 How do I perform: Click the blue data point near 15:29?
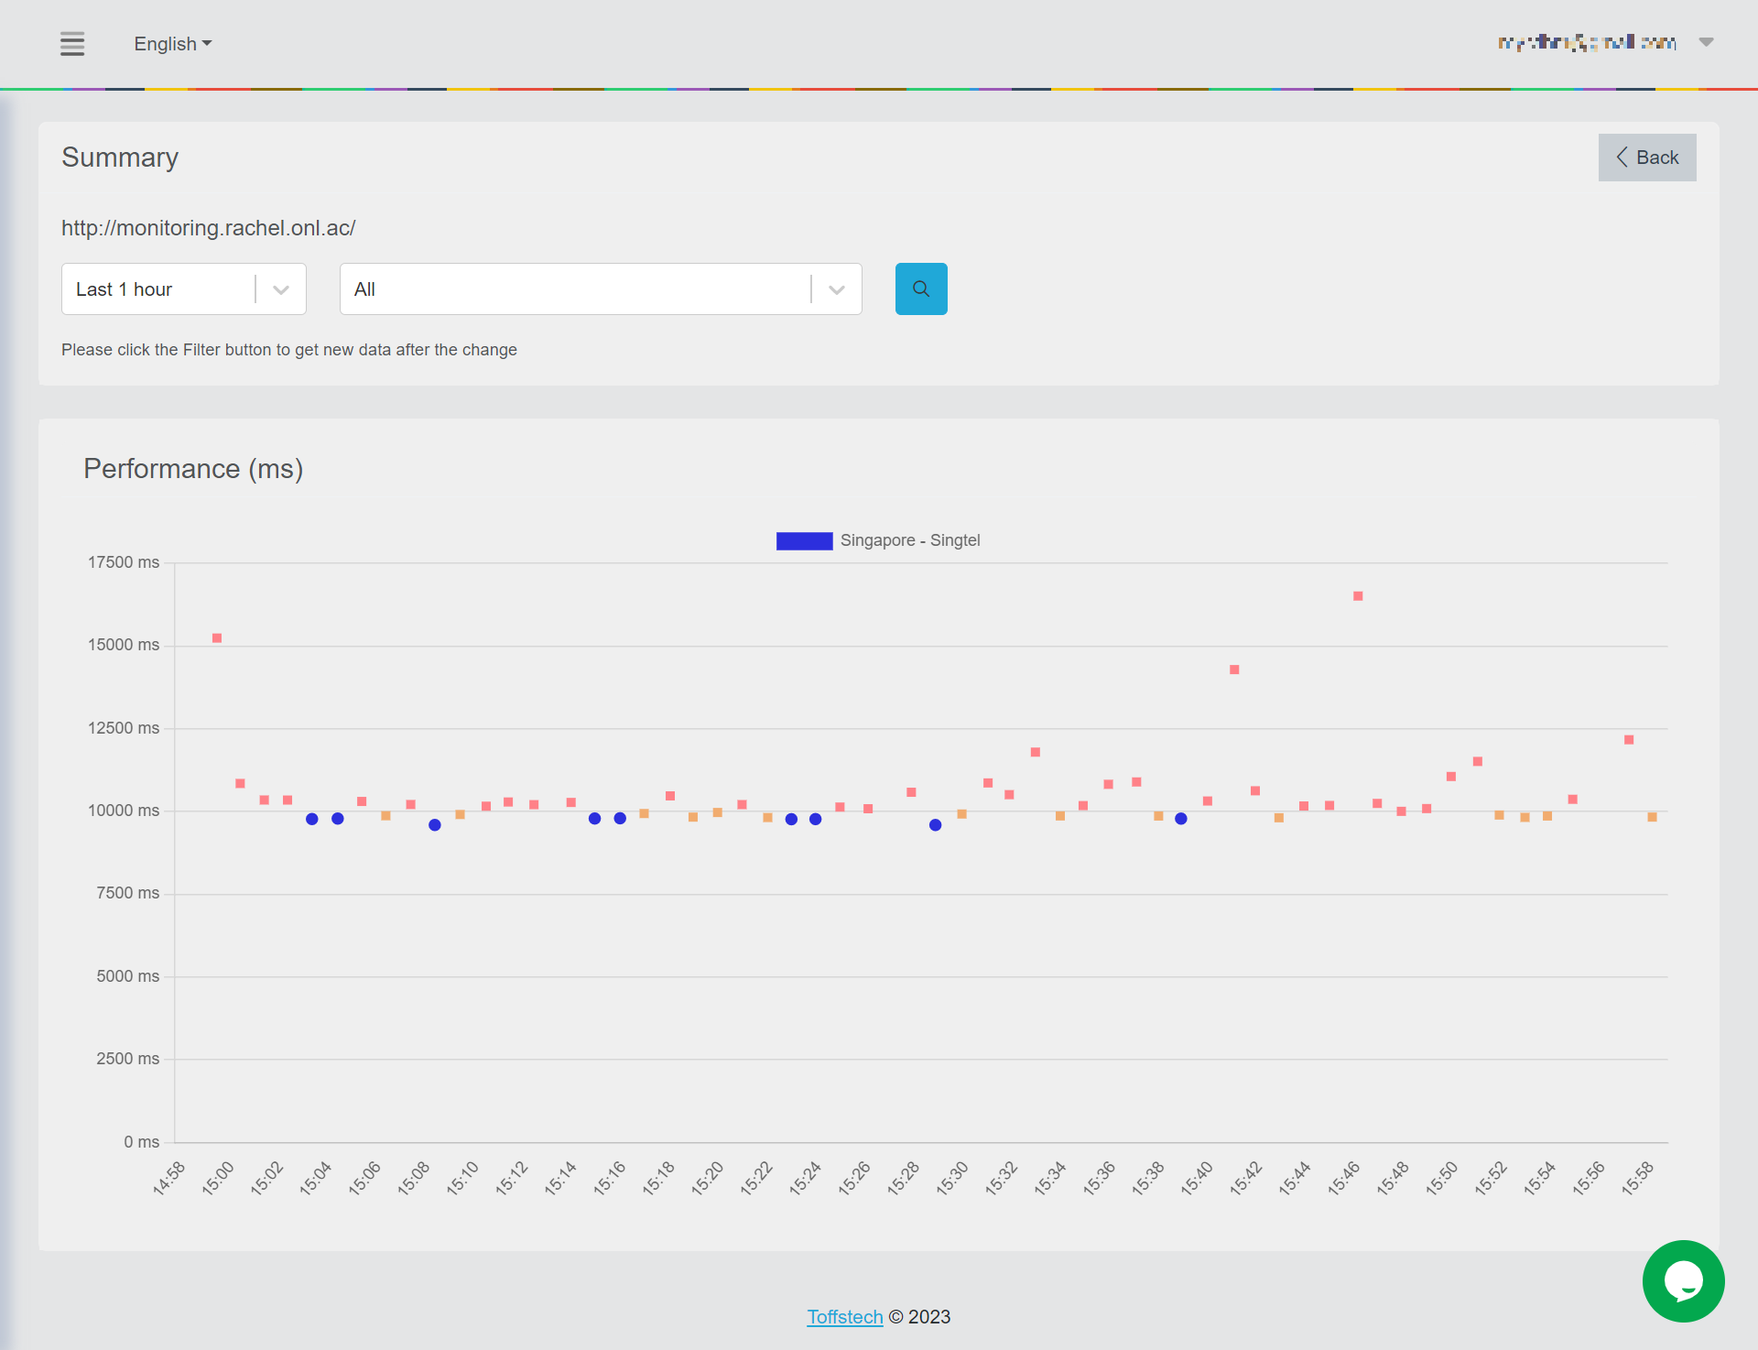point(935,825)
